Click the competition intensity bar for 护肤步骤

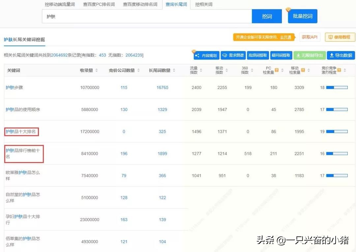336,87
